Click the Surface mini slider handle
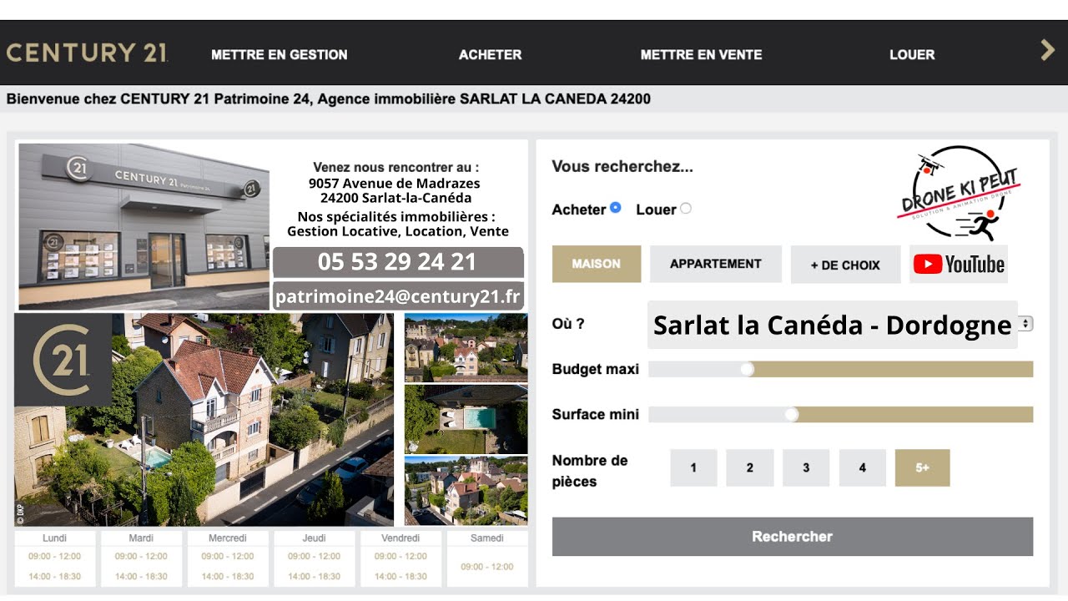Screen dimensions: 1068x601 pyautogui.click(x=792, y=414)
